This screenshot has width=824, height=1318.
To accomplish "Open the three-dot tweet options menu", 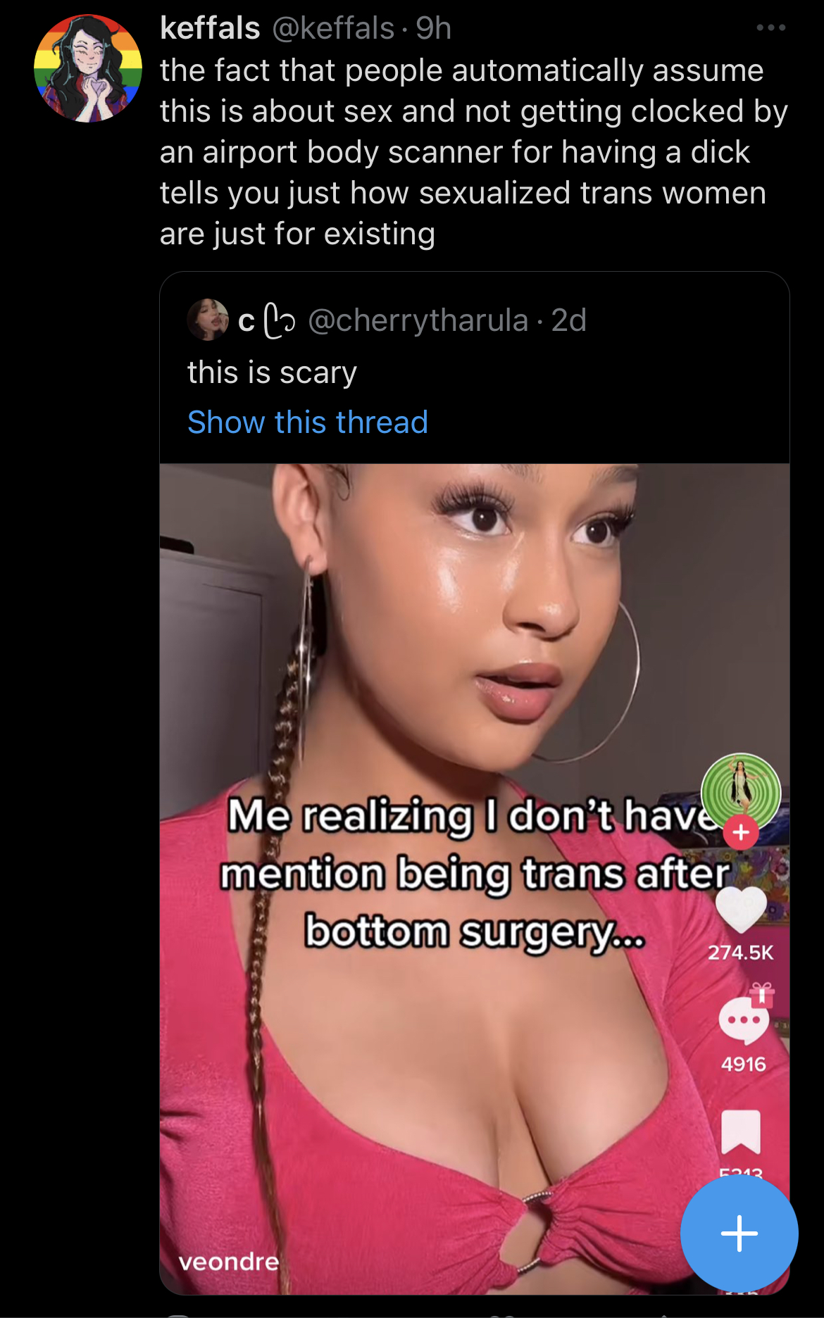I will tap(770, 27).
